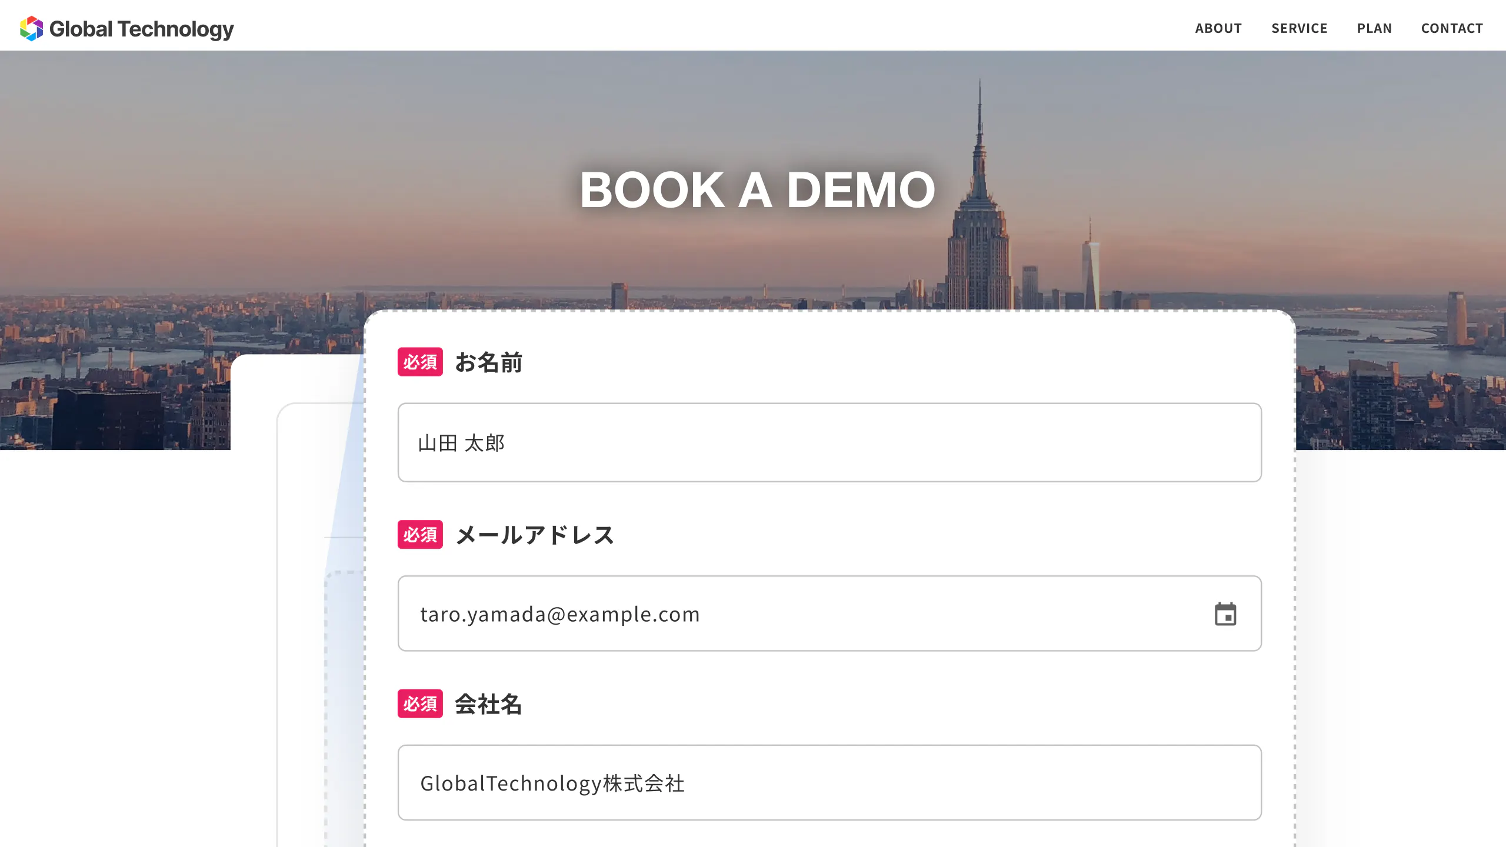Open the calendar icon in the email field
The width and height of the screenshot is (1506, 847).
(1227, 613)
